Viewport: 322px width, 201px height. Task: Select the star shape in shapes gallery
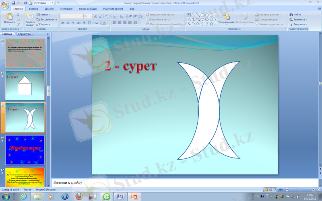coord(212,24)
